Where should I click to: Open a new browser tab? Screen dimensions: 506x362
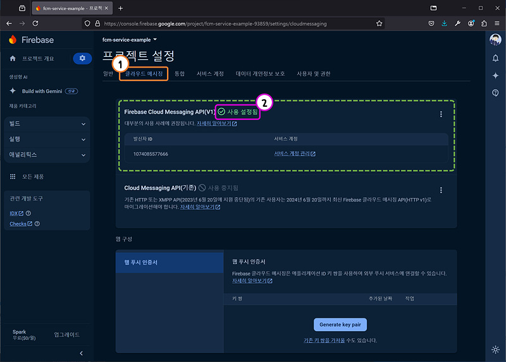[x=120, y=8]
